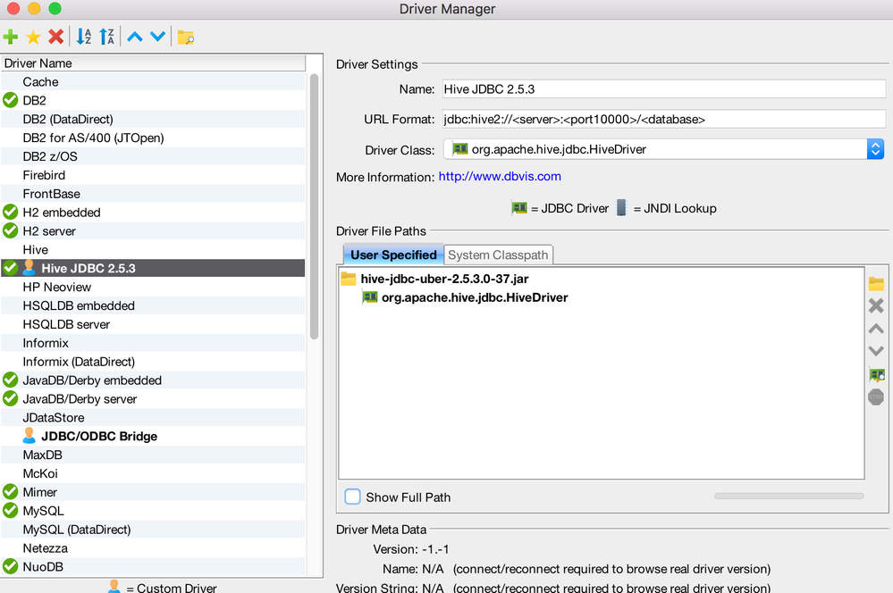Select the Informix (DataDirect) driver

click(x=153, y=362)
